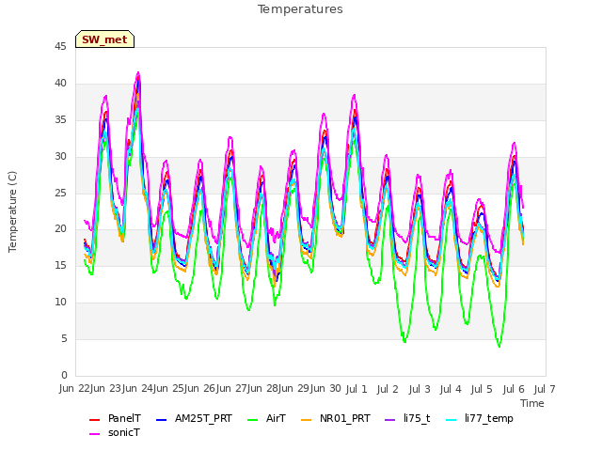
Task: Click the SW_met label box
Action: point(104,39)
